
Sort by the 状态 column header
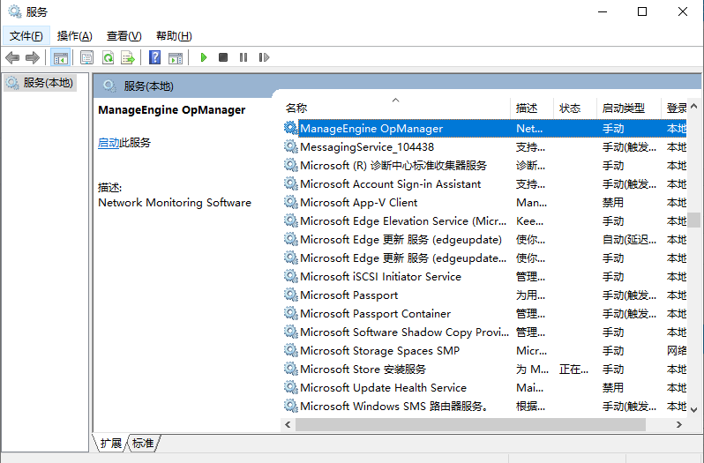point(575,108)
